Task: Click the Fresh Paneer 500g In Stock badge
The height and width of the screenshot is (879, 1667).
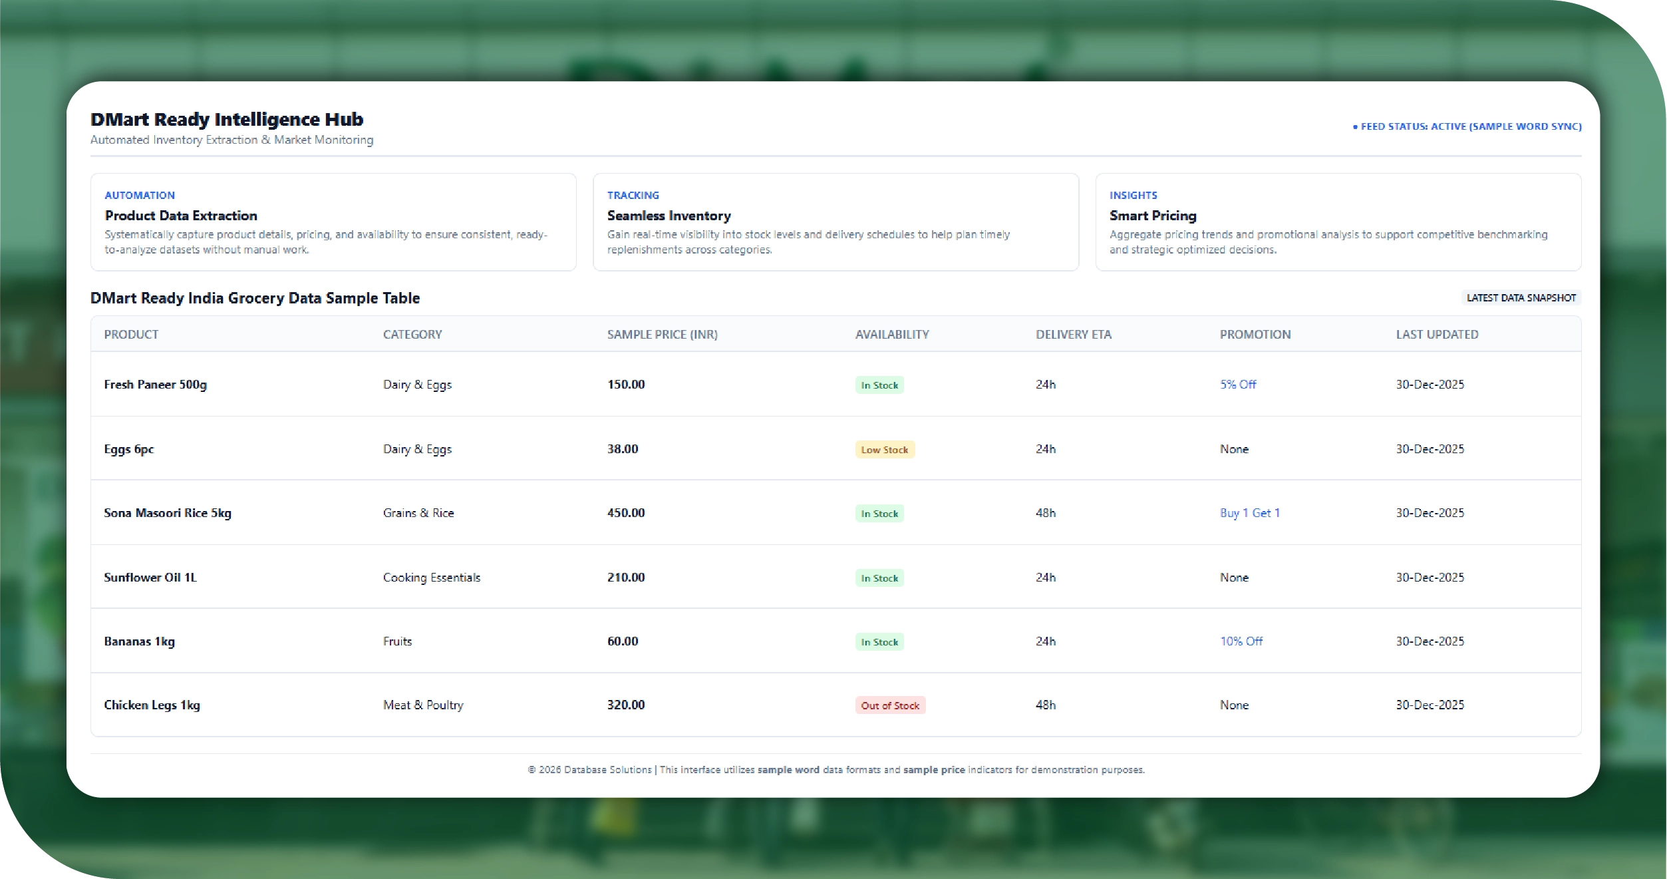Action: (x=879, y=386)
